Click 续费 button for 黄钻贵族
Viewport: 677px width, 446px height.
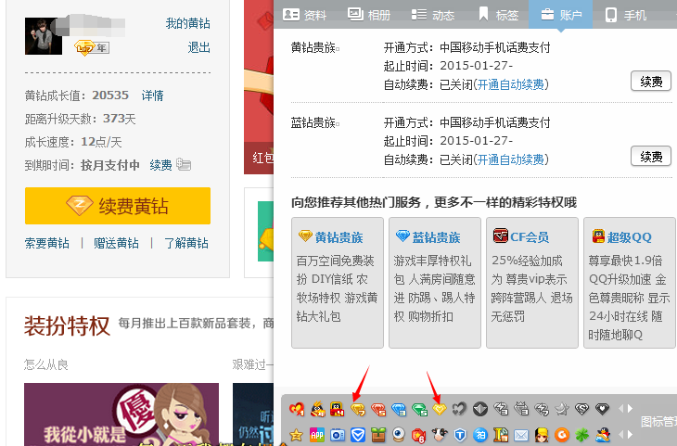click(x=651, y=82)
